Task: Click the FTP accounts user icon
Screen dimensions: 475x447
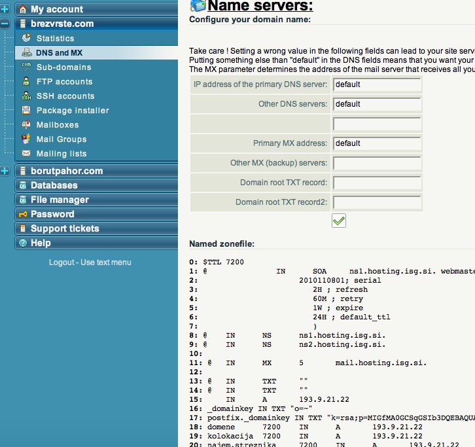Action: click(26, 82)
